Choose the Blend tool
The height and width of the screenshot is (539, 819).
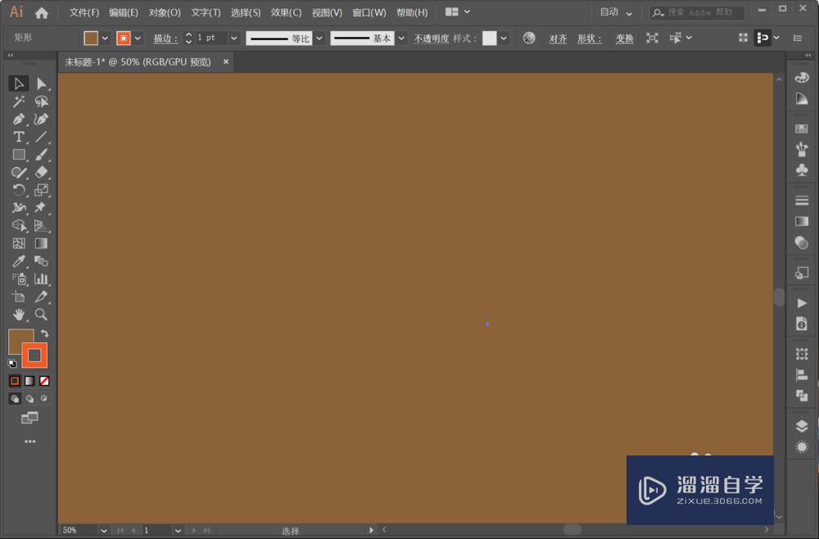pos(41,261)
